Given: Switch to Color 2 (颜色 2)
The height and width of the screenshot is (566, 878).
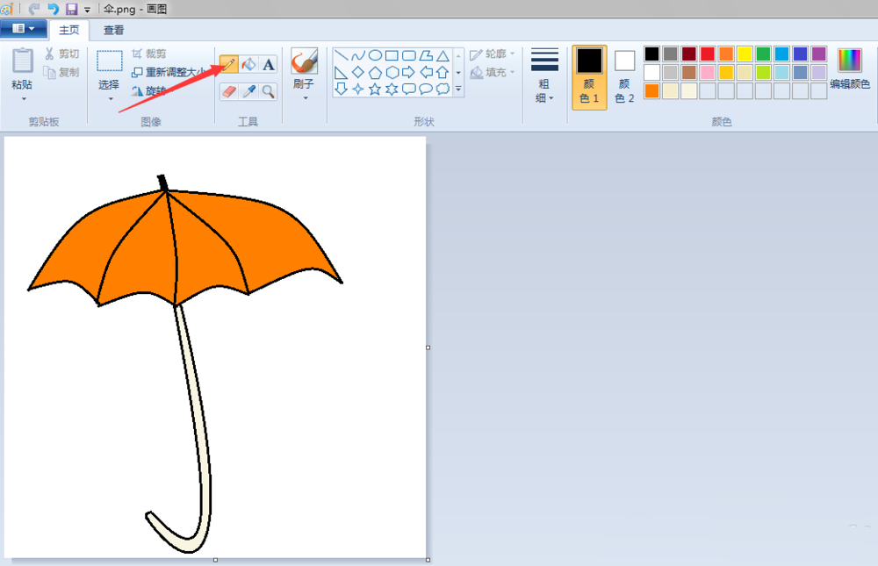Looking at the screenshot, I should pyautogui.click(x=624, y=77).
